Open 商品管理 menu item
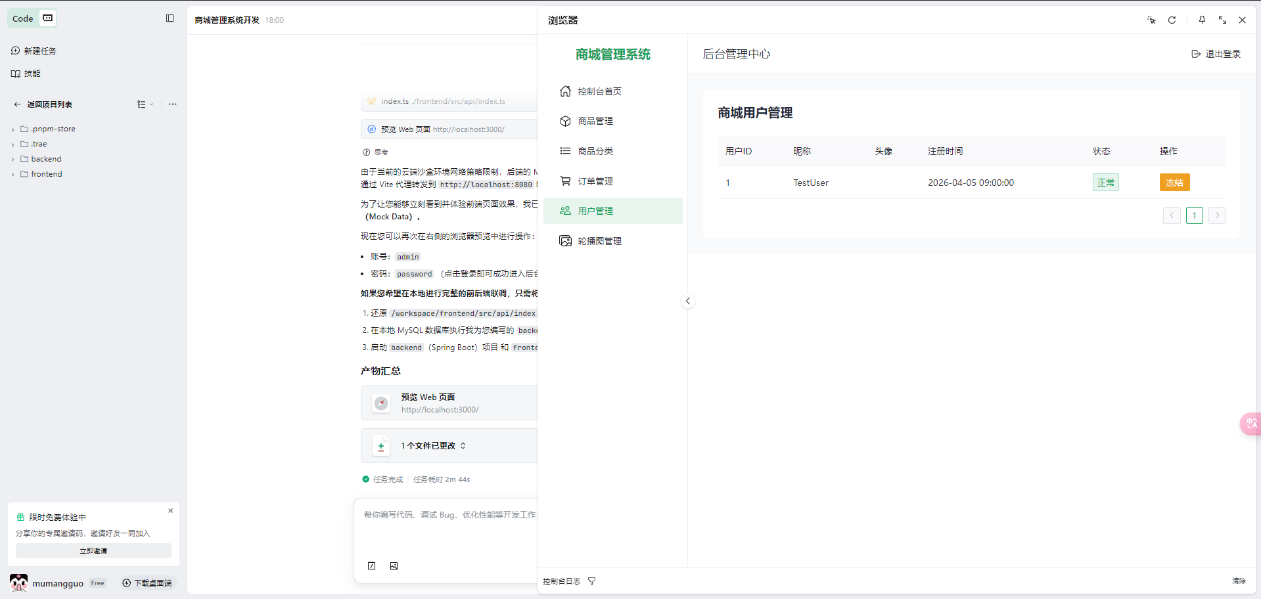This screenshot has height=599, width=1261. (x=595, y=121)
